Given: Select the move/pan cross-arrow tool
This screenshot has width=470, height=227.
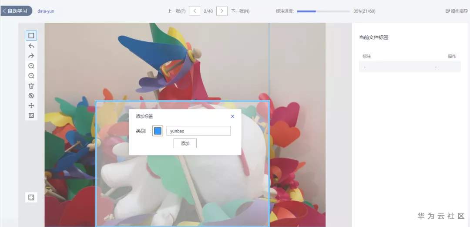Looking at the screenshot, I should click(x=31, y=106).
